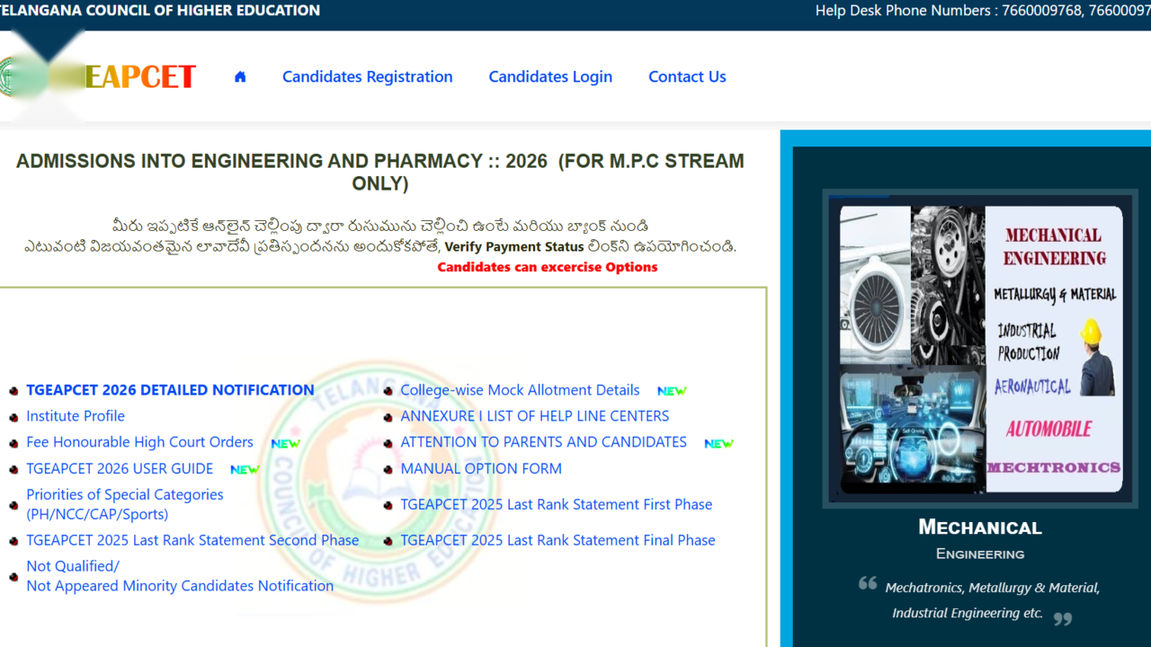
Task: Read Attention to Parents and Candidates
Action: (x=543, y=442)
